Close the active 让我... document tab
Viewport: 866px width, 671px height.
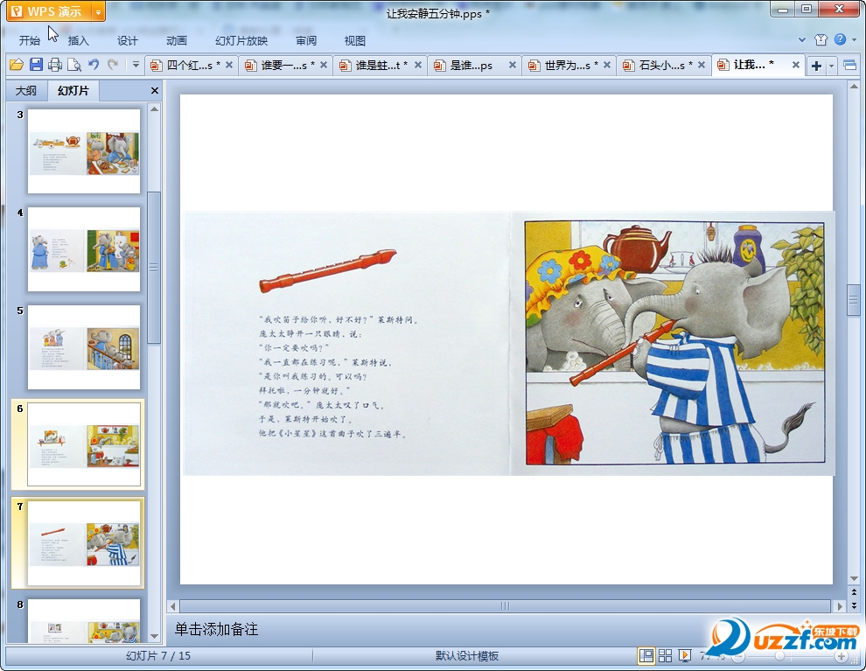pyautogui.click(x=796, y=65)
